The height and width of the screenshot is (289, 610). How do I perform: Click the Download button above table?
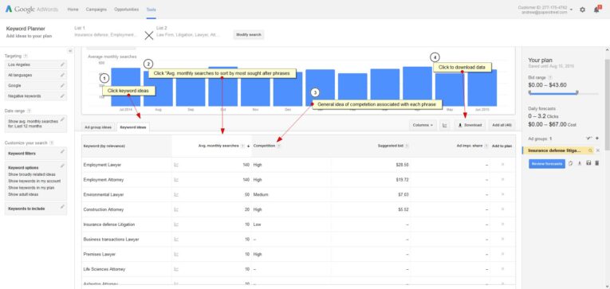tap(470, 125)
